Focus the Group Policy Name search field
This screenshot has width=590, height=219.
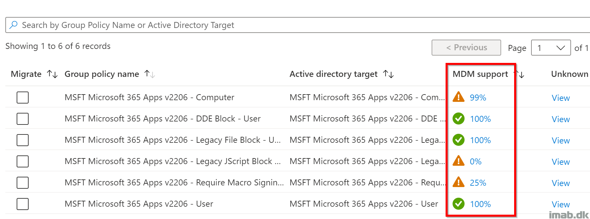click(x=298, y=25)
